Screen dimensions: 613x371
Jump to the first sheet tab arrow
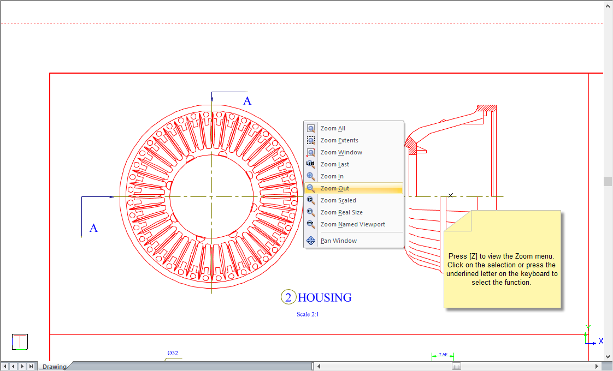click(5, 367)
